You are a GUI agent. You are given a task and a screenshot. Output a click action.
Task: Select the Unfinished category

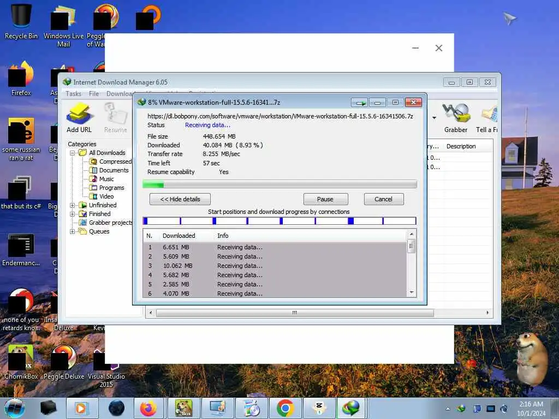click(98, 205)
